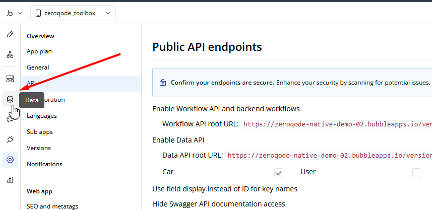Open the App plan settings section
Viewport: 432px width, 210px height.
[39, 51]
